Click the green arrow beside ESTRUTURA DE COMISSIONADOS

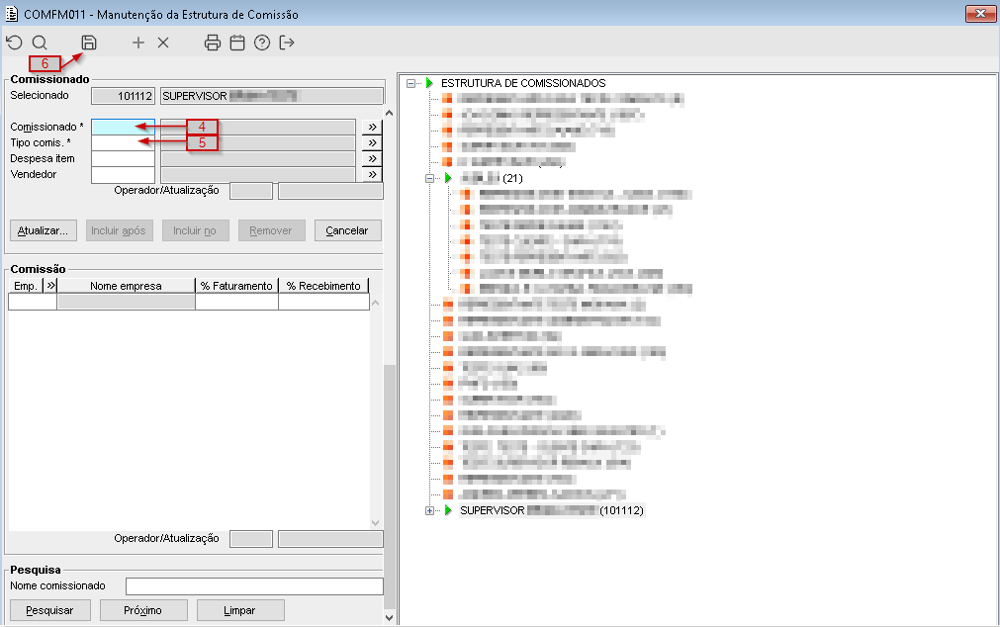tap(429, 83)
